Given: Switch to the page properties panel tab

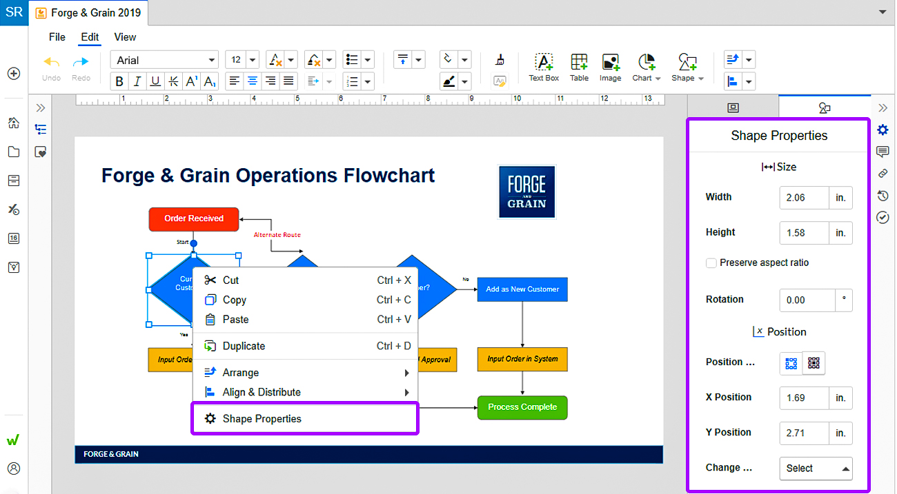Looking at the screenshot, I should 733,107.
